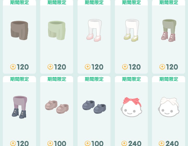The image size is (188, 146).
Task: Click the coin icon under green shorts
Action: click(x=50, y=67)
